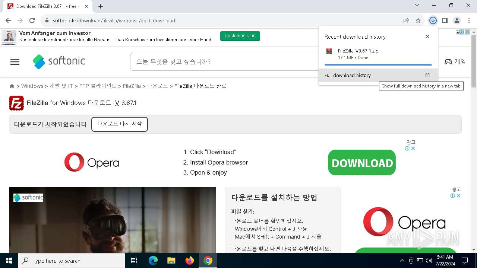Click the 다운로드 다시 시작 button
This screenshot has height=268, width=477.
point(120,124)
